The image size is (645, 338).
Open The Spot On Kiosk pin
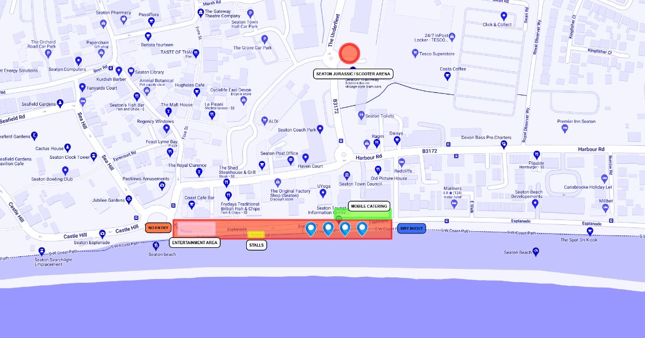point(590,232)
